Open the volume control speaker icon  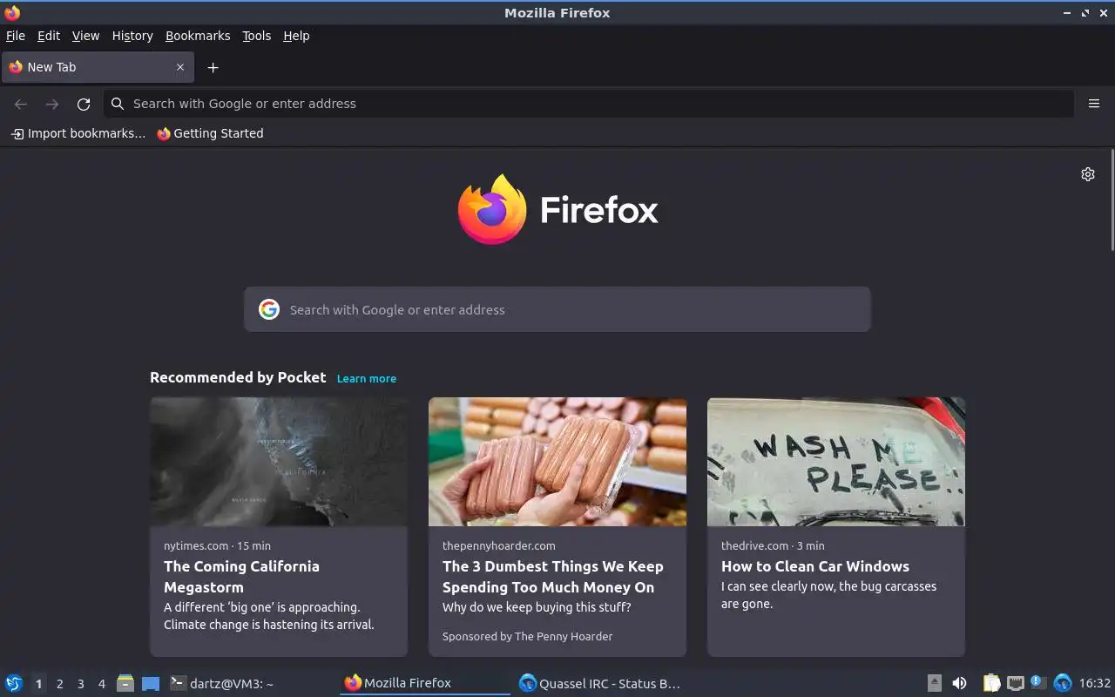click(959, 683)
